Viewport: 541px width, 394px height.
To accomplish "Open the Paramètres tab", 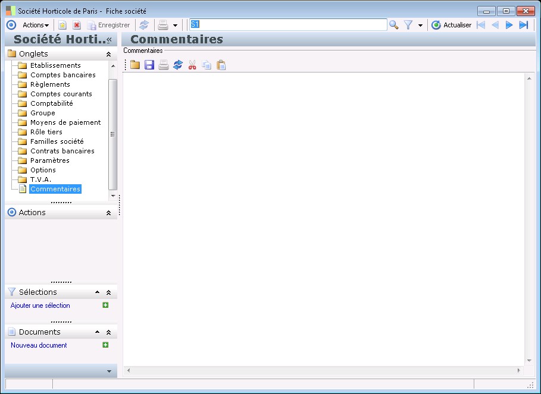I will tap(49, 160).
